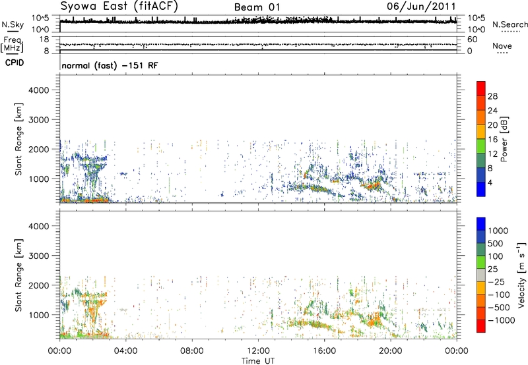The image size is (528, 365).
Task: Click the 'Freq. [MHz]' axis label
Action: (x=13, y=45)
